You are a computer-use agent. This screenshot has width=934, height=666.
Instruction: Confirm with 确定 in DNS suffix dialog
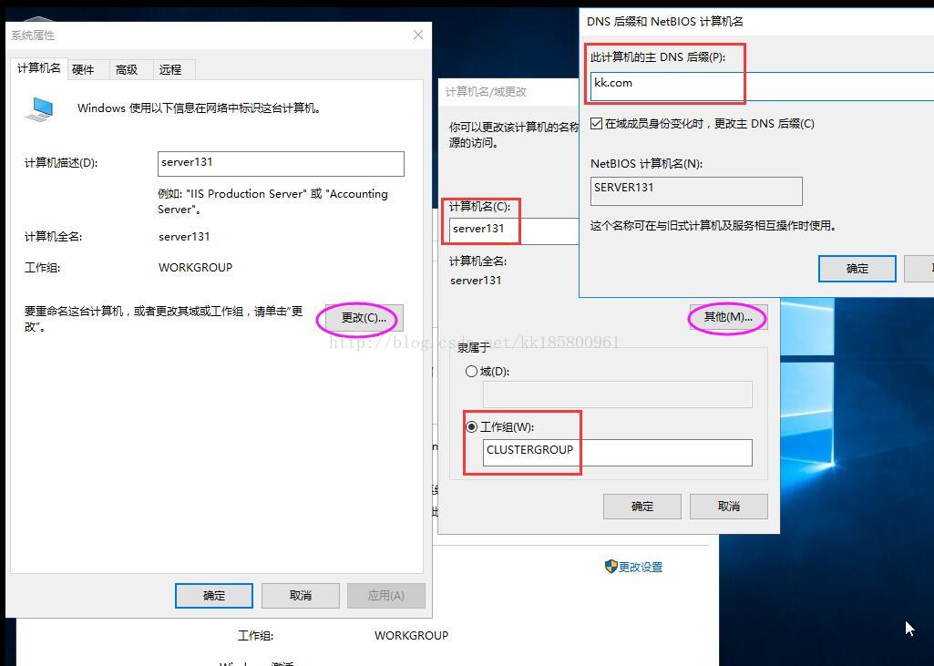coord(857,269)
